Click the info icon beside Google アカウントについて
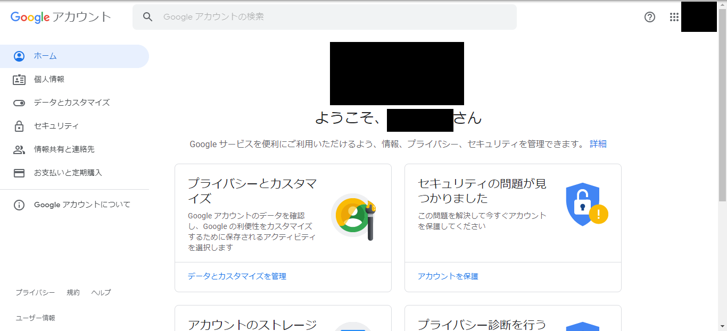The height and width of the screenshot is (331, 727). pyautogui.click(x=19, y=205)
